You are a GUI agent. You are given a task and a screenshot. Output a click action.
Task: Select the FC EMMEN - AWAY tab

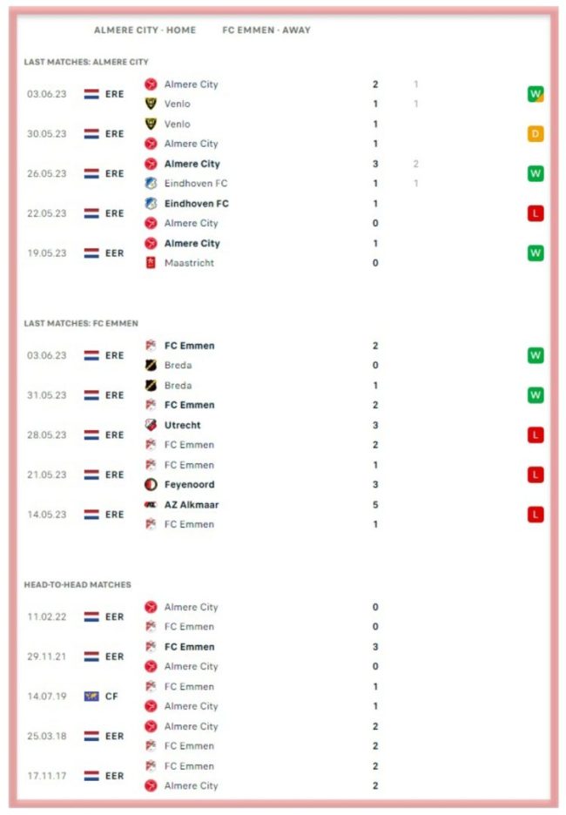266,30
